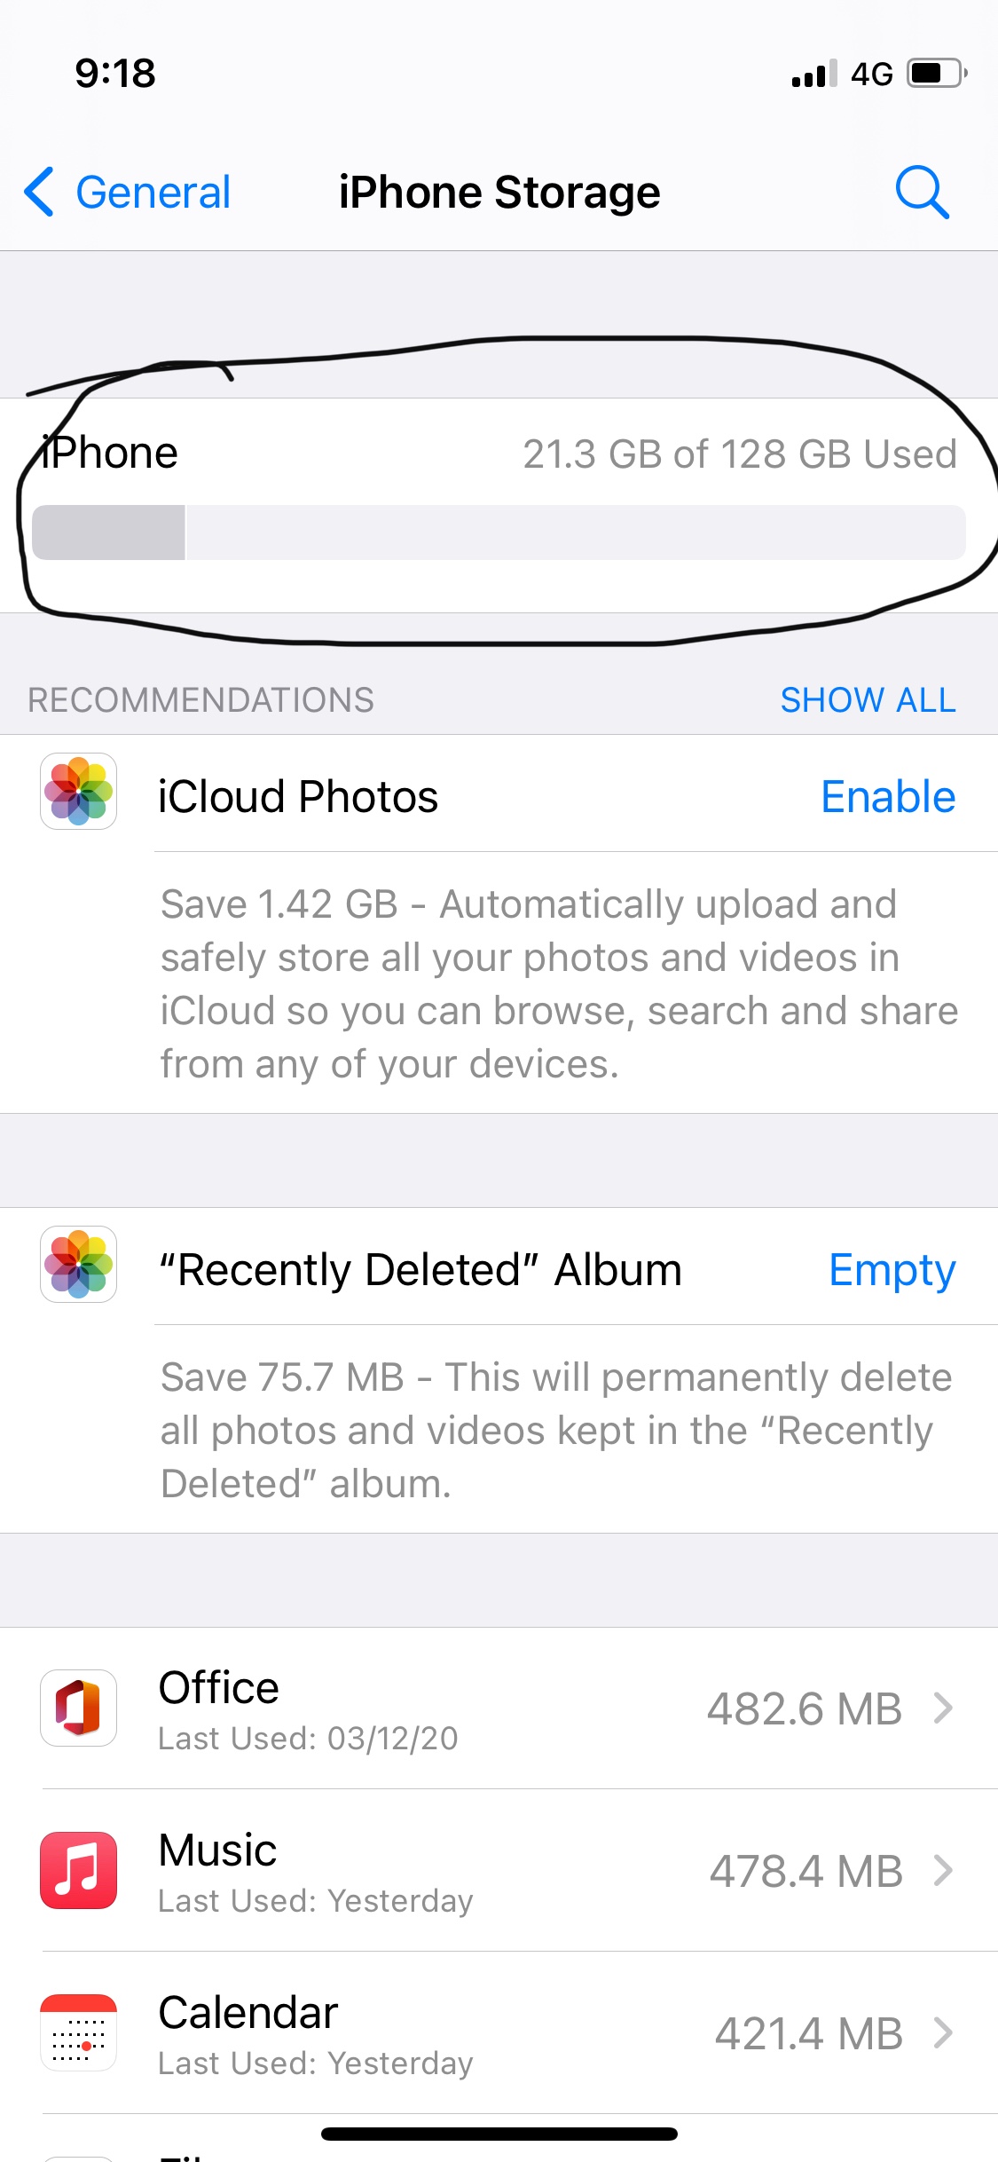This screenshot has width=998, height=2162.
Task: Empty the Recently Deleted album
Action: pos(892,1270)
